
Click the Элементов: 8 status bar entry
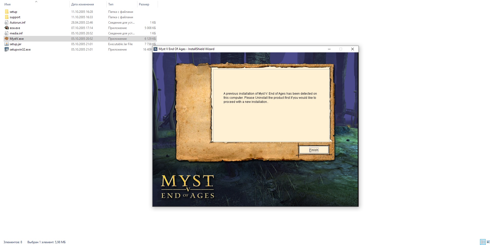[x=13, y=242]
